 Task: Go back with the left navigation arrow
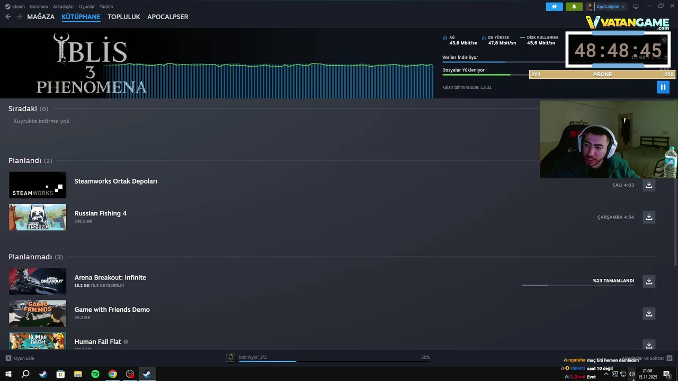pyautogui.click(x=8, y=17)
